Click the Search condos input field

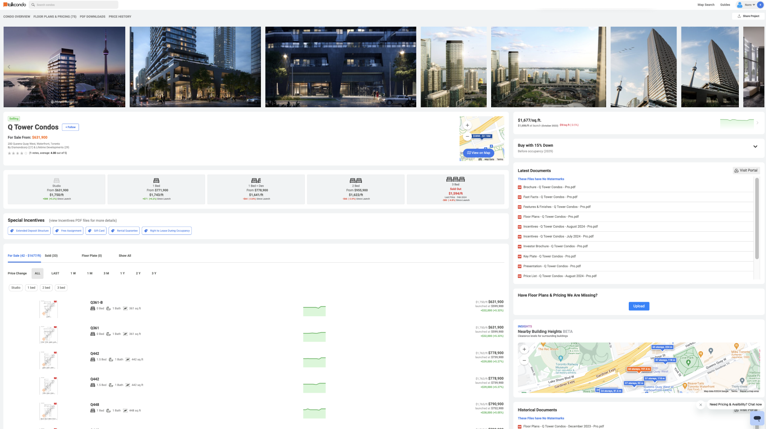tap(76, 5)
